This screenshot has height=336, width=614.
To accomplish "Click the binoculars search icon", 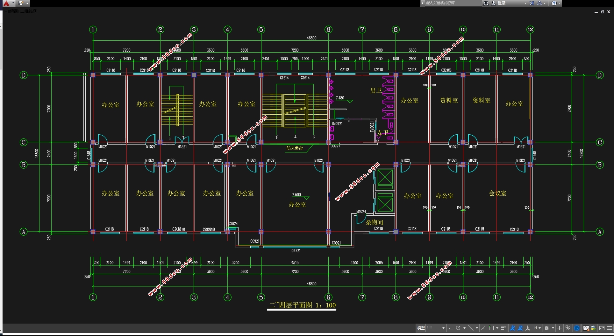I will 486,3.
